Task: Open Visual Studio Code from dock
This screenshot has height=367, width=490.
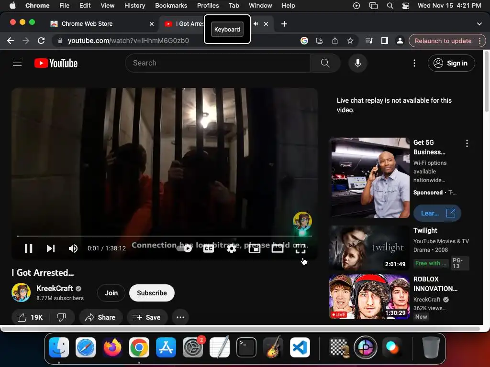Action: pyautogui.click(x=300, y=347)
